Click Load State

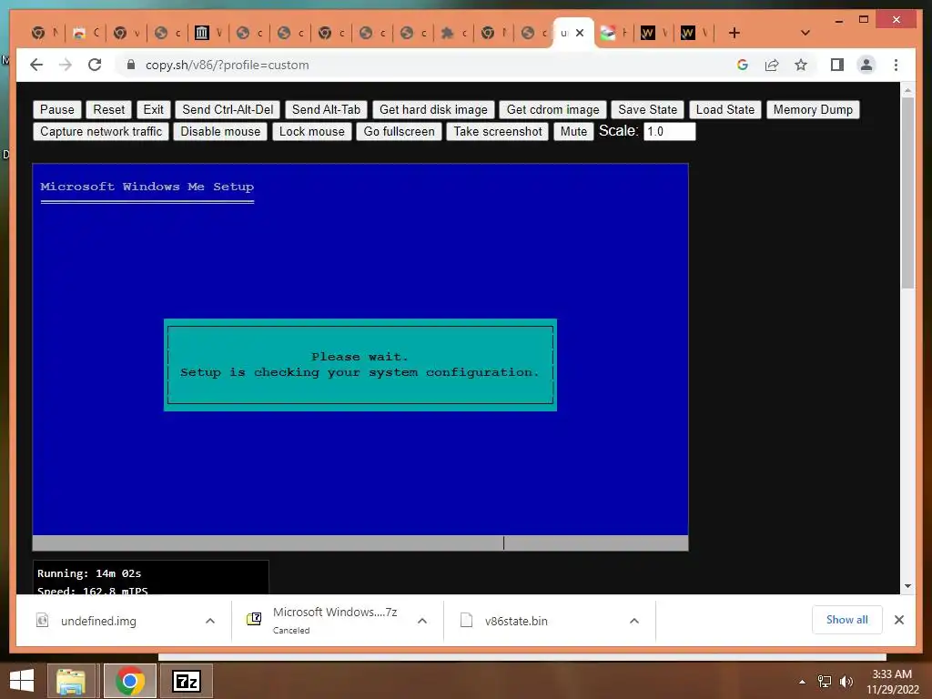point(725,109)
